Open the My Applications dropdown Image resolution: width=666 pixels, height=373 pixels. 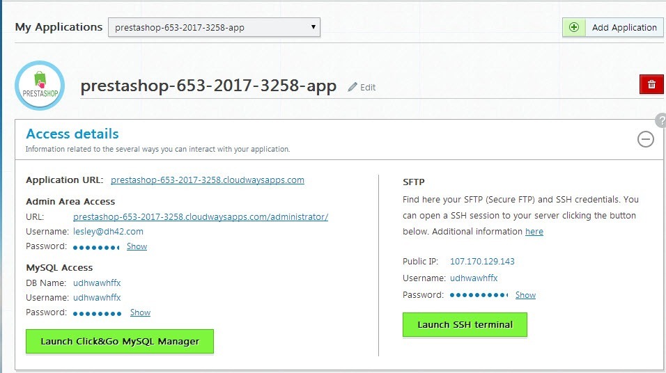pyautogui.click(x=214, y=28)
